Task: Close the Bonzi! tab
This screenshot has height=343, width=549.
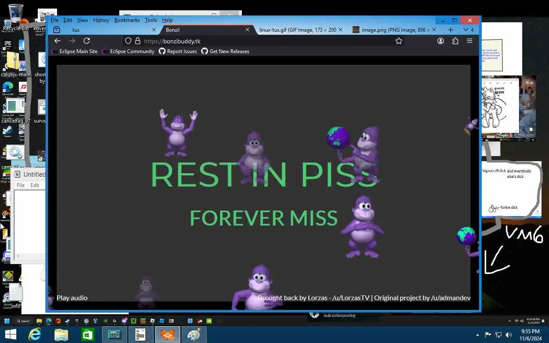Action: click(x=247, y=30)
